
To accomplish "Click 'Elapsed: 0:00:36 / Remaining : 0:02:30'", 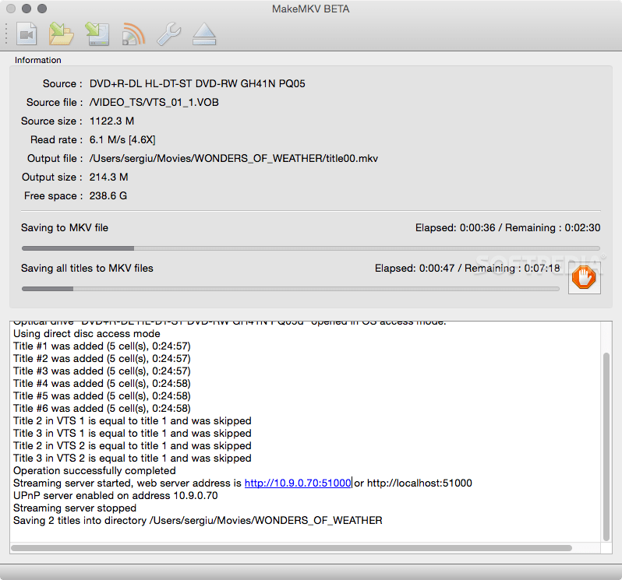I will coord(507,227).
